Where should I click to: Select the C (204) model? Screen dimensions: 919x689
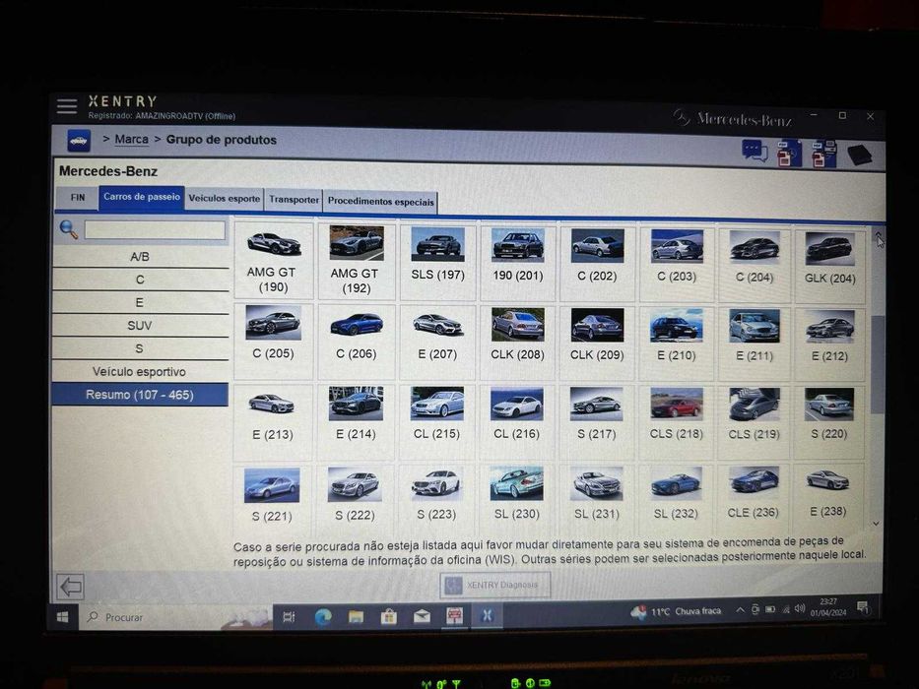tap(754, 265)
